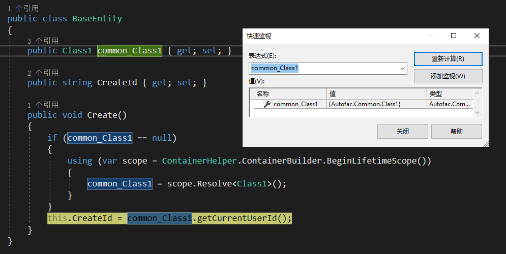Click the BaseEntity class name
The width and height of the screenshot is (506, 254).
click(97, 19)
